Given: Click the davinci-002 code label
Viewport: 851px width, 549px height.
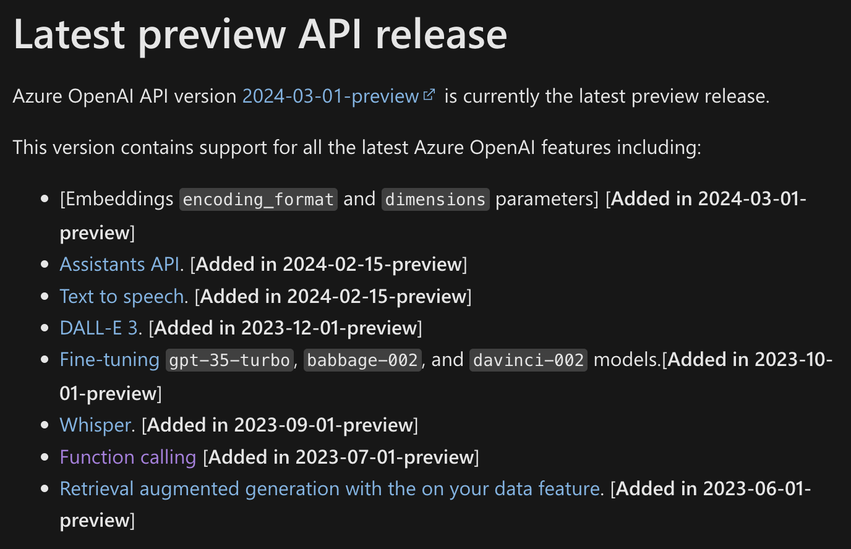Looking at the screenshot, I should tap(528, 360).
